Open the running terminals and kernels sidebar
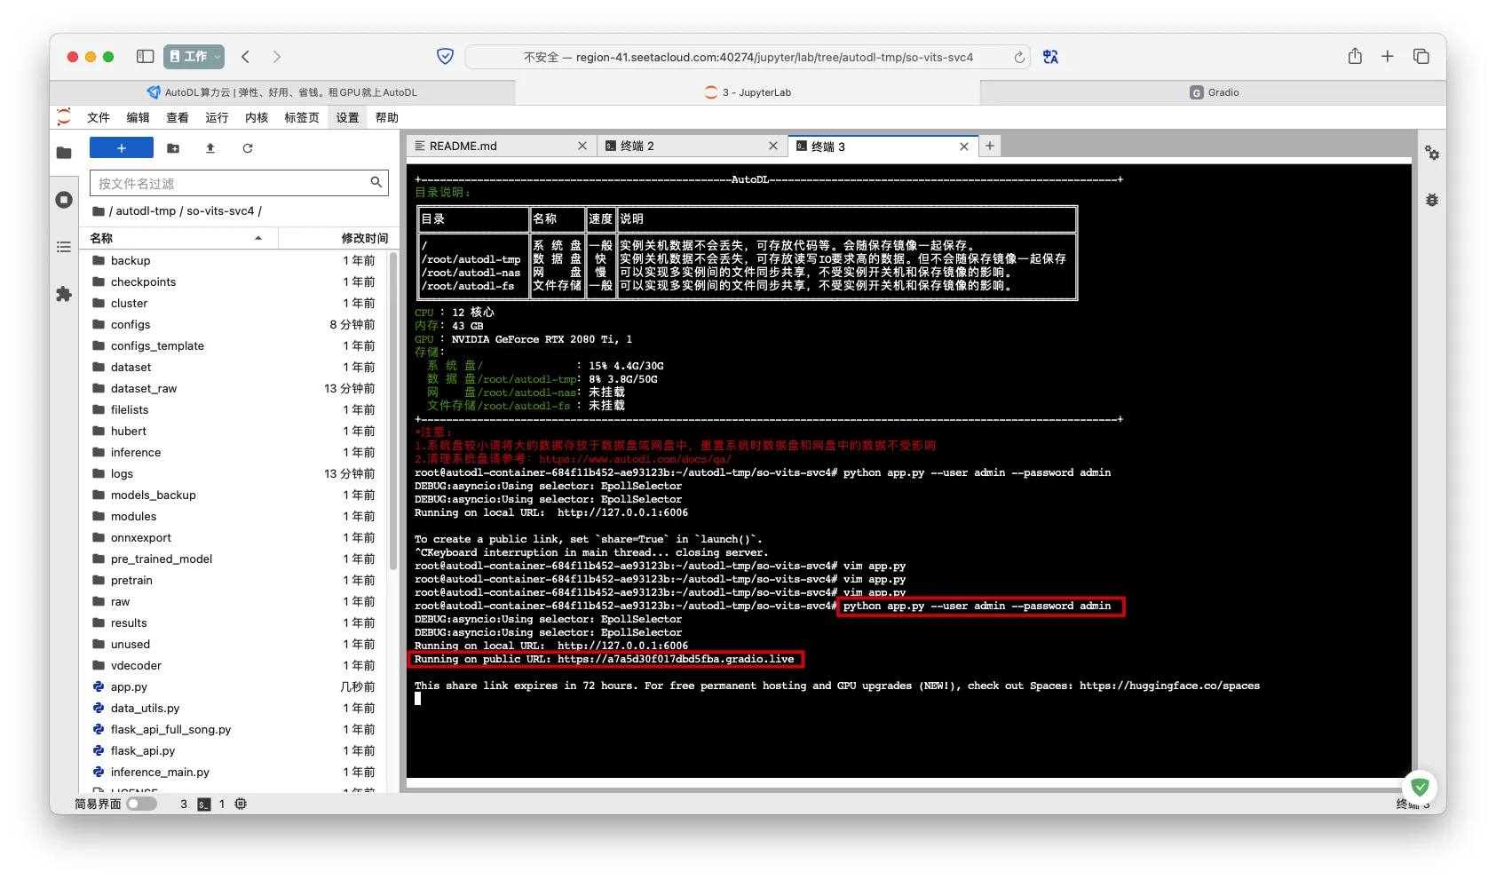 [x=64, y=200]
